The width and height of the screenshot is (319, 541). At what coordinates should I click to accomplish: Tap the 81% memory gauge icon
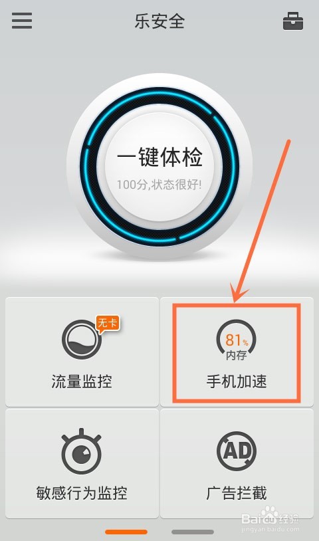coord(236,340)
